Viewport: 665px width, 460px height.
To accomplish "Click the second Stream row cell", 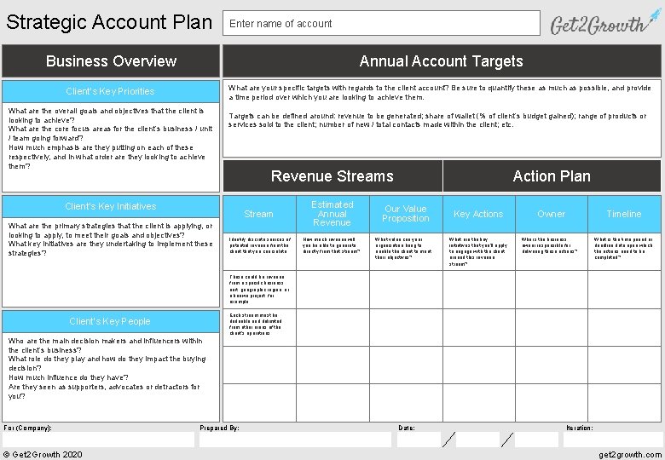I will click(x=259, y=290).
